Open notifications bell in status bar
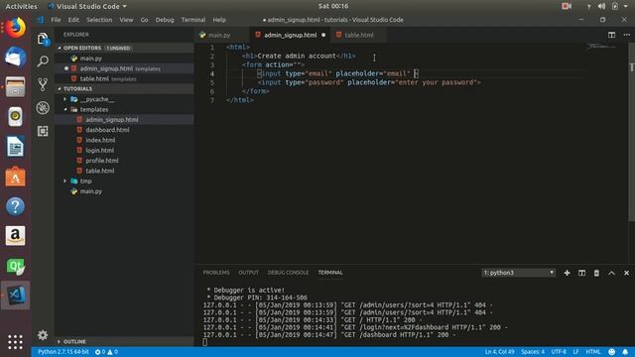Viewport: 635px width, 357px height. (625, 352)
